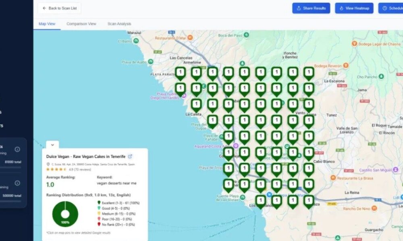Image resolution: width=403 pixels, height=241 pixels.
Task: Switch to the Comparison View tab
Action: (81, 24)
